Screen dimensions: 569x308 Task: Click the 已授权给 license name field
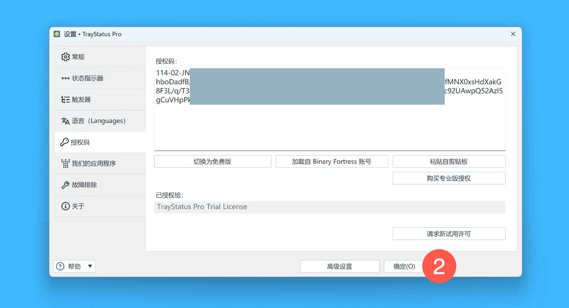click(330, 207)
